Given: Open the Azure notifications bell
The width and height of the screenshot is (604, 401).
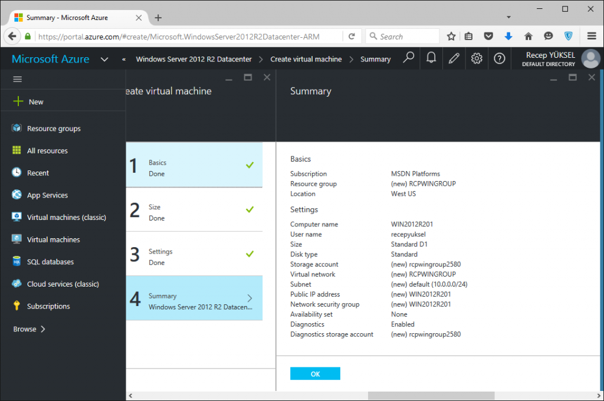Looking at the screenshot, I should pyautogui.click(x=431, y=58).
